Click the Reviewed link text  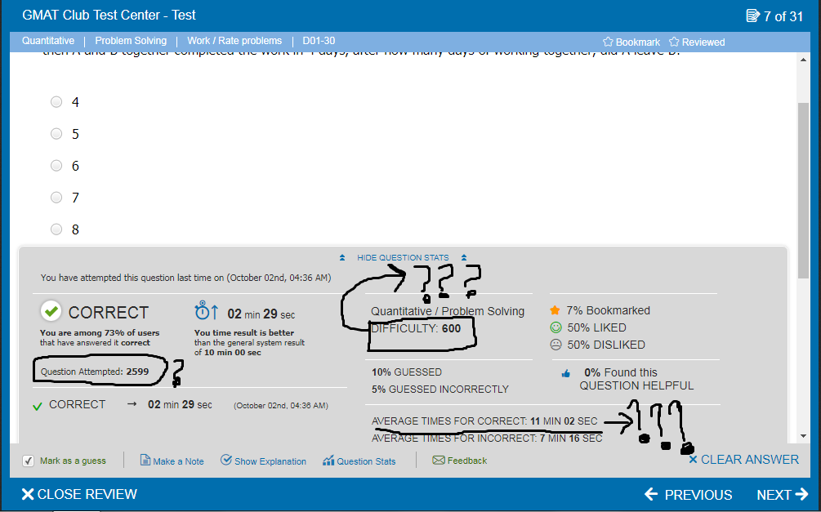[703, 42]
